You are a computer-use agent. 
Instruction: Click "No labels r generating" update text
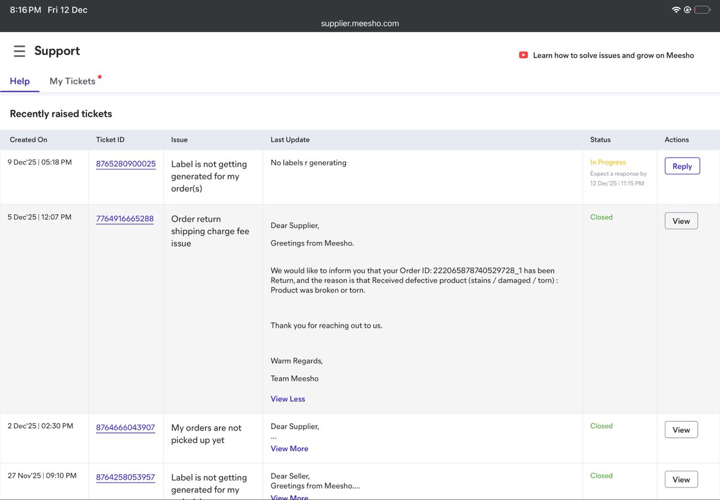(308, 162)
